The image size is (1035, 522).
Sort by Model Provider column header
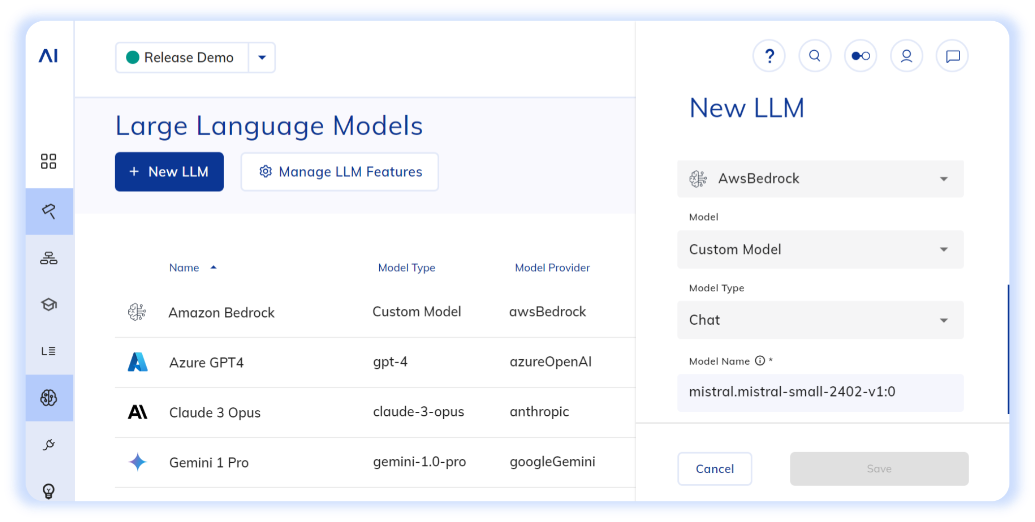point(552,268)
